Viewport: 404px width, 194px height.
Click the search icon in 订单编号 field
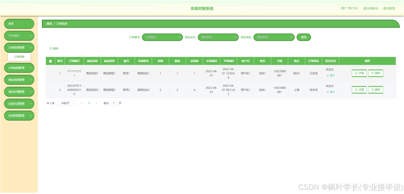[x=180, y=37]
